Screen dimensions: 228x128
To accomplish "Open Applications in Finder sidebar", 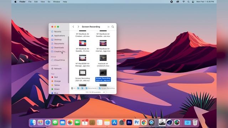I will click(58, 36).
